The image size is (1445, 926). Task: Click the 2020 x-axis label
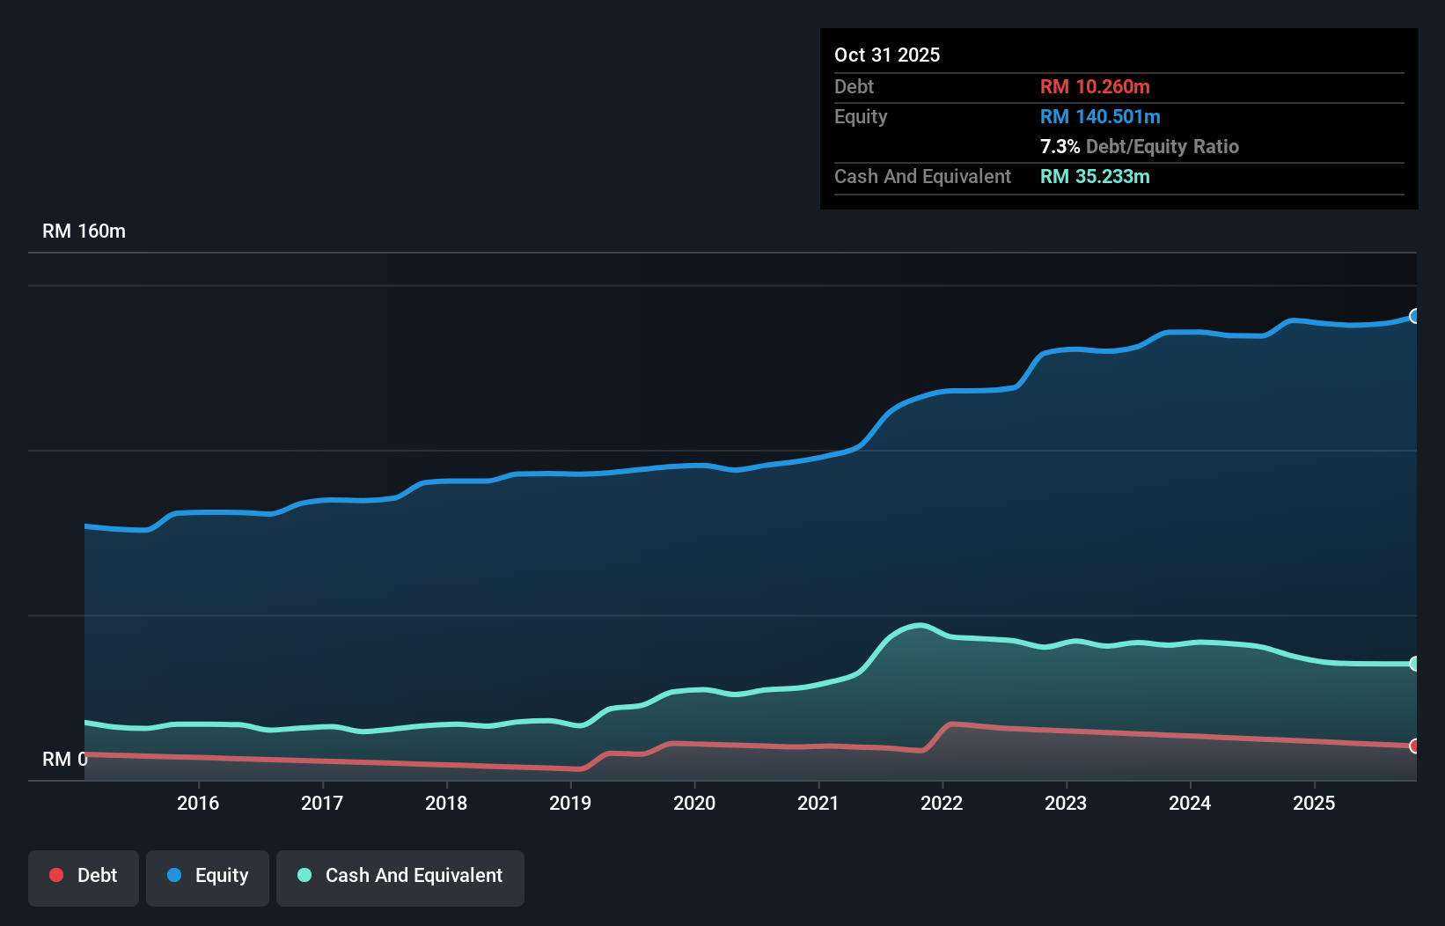(694, 803)
